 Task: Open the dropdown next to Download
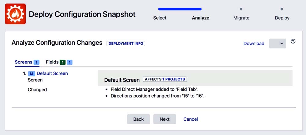tap(278, 43)
